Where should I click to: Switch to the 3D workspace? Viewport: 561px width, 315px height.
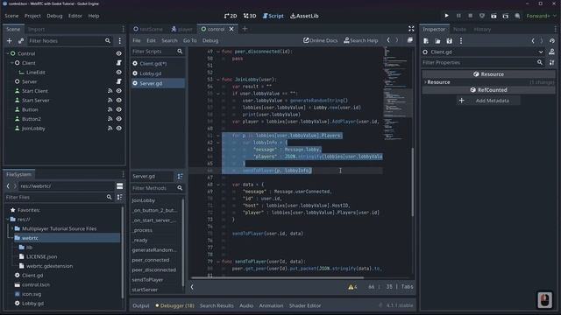pyautogui.click(x=250, y=16)
